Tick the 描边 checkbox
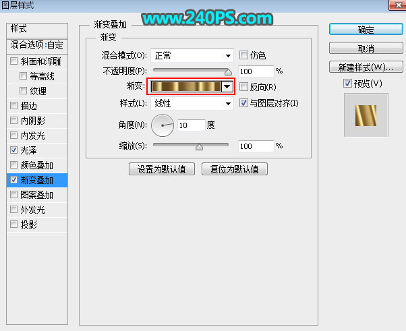The image size is (406, 331). click(13, 106)
